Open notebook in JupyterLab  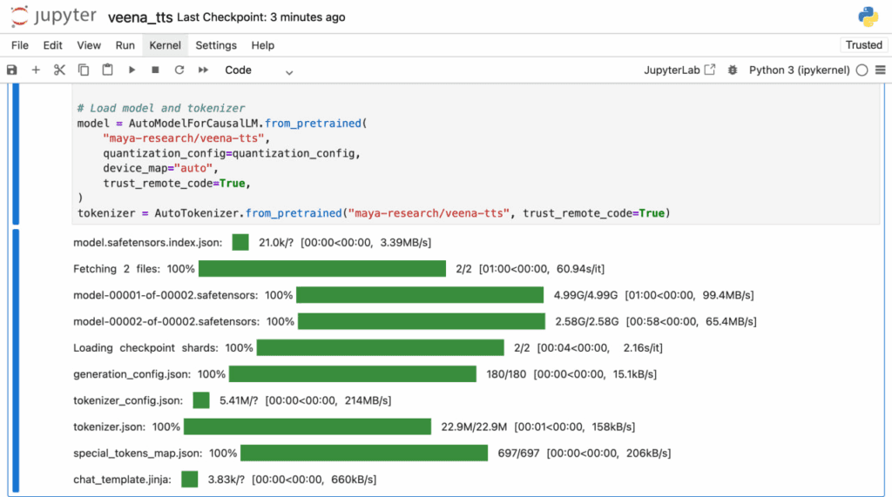[x=679, y=71]
